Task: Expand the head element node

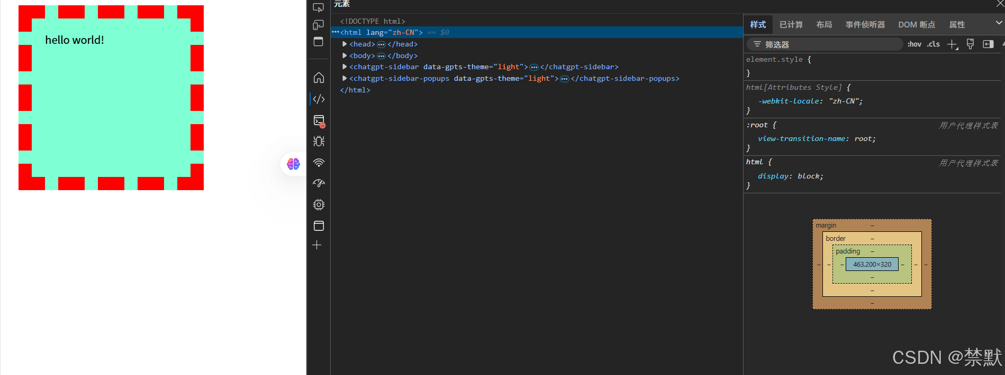Action: (x=345, y=44)
